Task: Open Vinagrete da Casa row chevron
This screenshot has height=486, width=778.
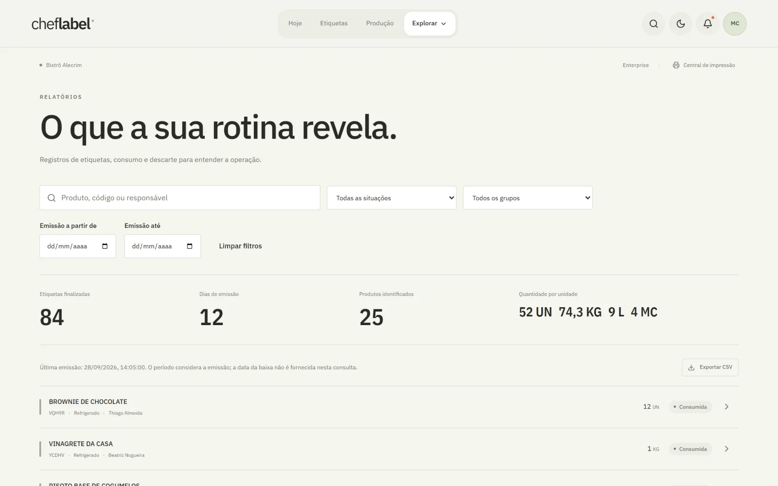Action: pyautogui.click(x=726, y=449)
